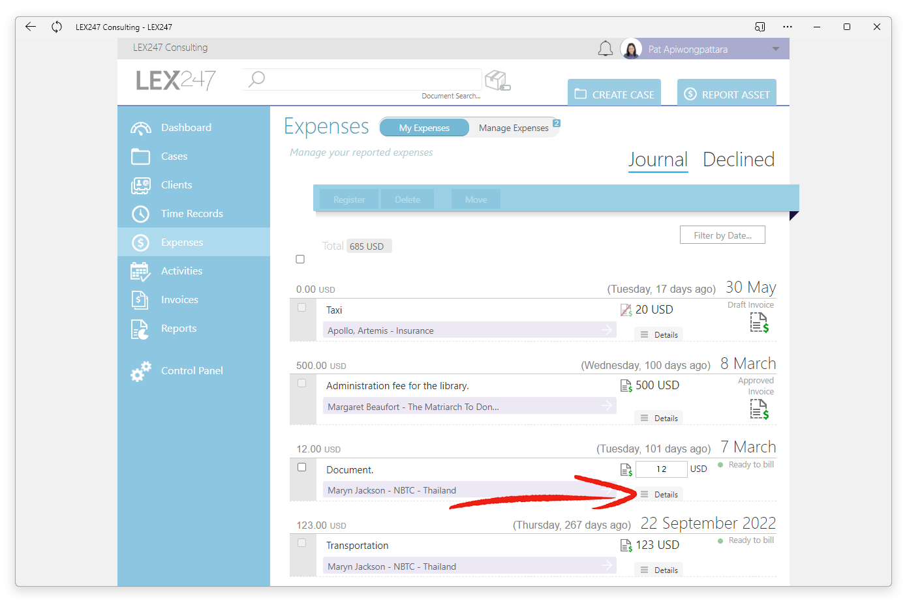Screen dimensions: 907x603
Task: Click the Delete button
Action: coord(407,199)
